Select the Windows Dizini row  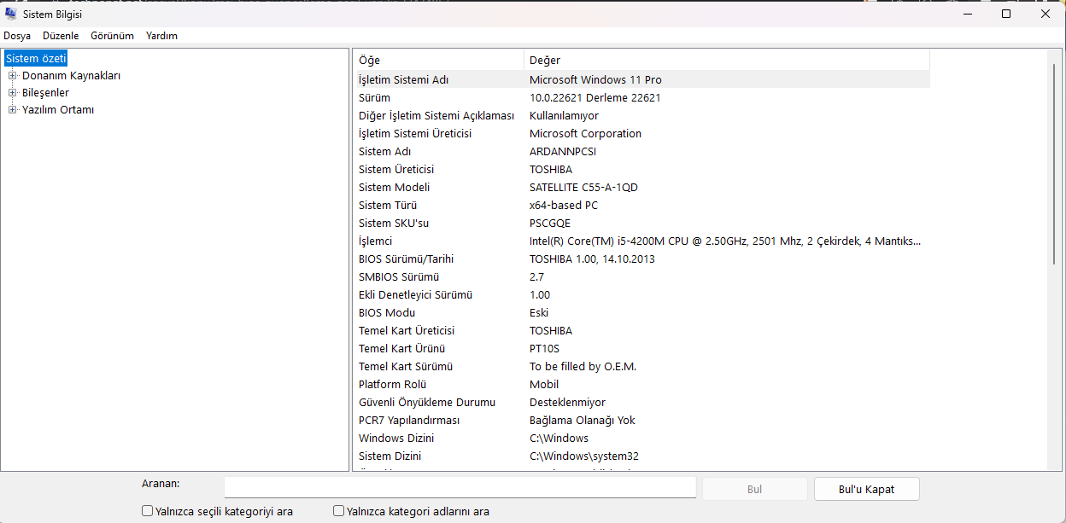[642, 438]
